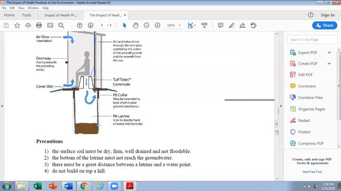Add a sticky note comment icon

click(x=221, y=25)
